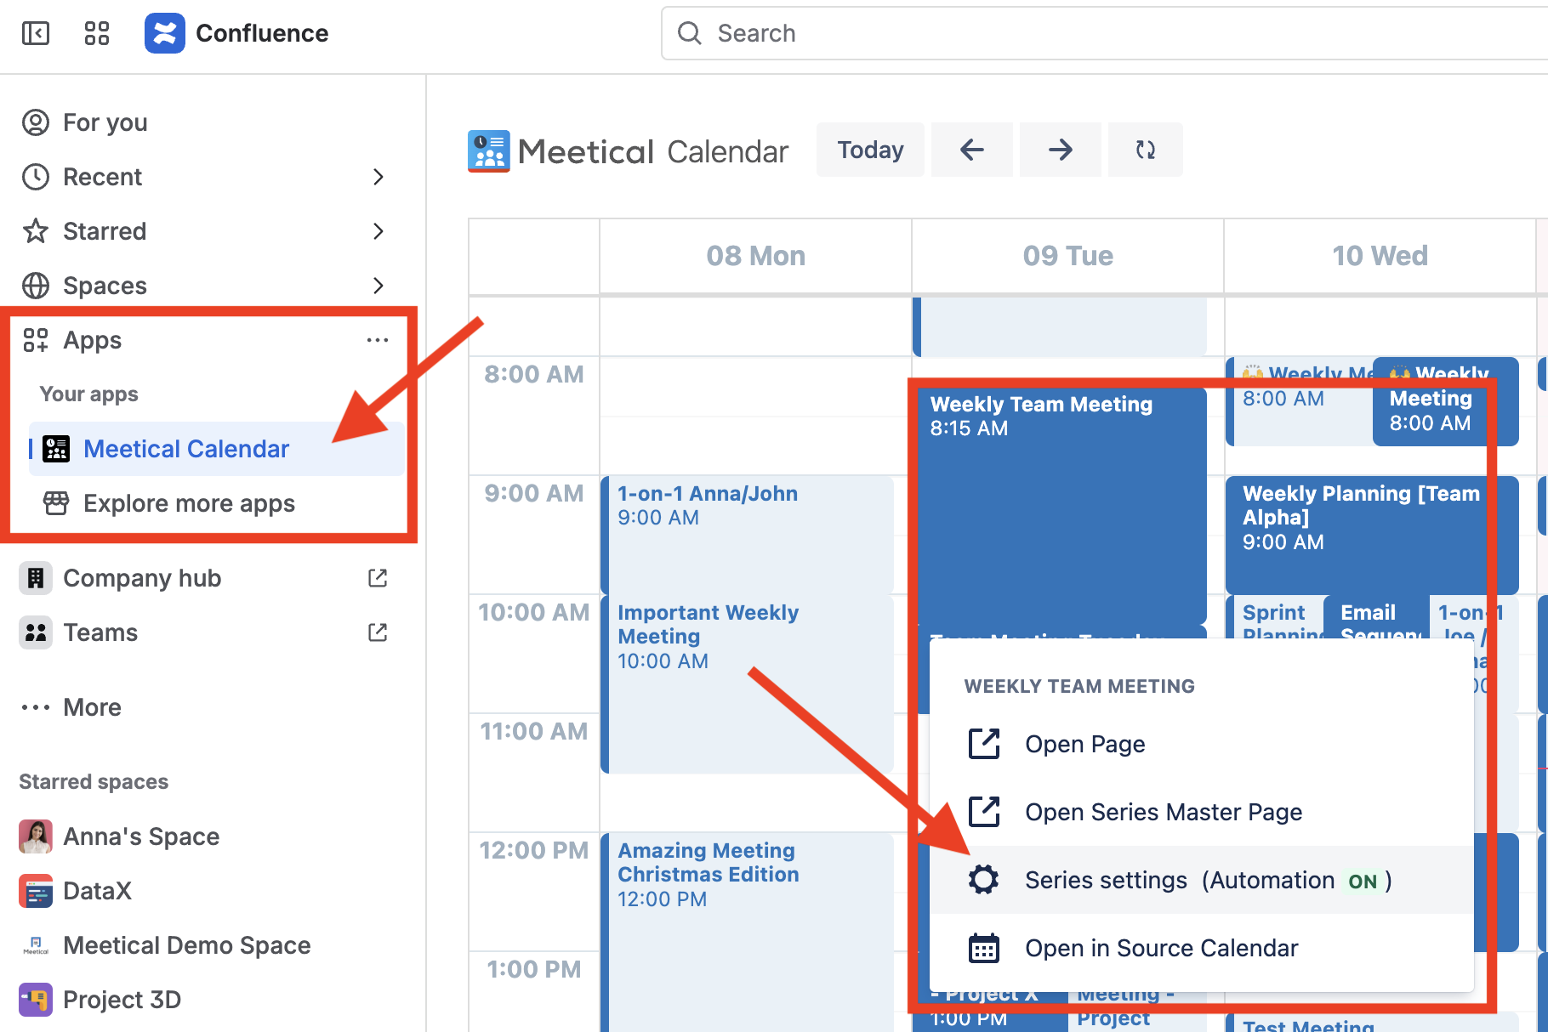The width and height of the screenshot is (1548, 1032).
Task: Click the More ellipsis icon in sidebar
Action: click(36, 707)
